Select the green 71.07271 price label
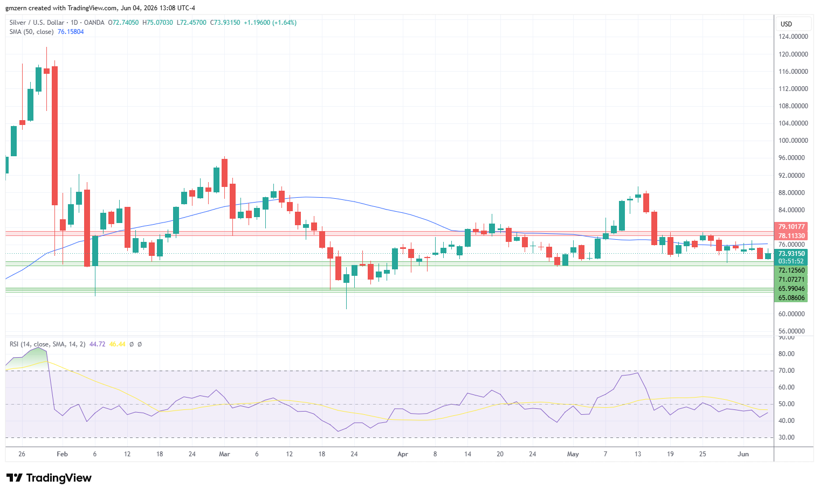This screenshot has width=819, height=494. (x=791, y=280)
